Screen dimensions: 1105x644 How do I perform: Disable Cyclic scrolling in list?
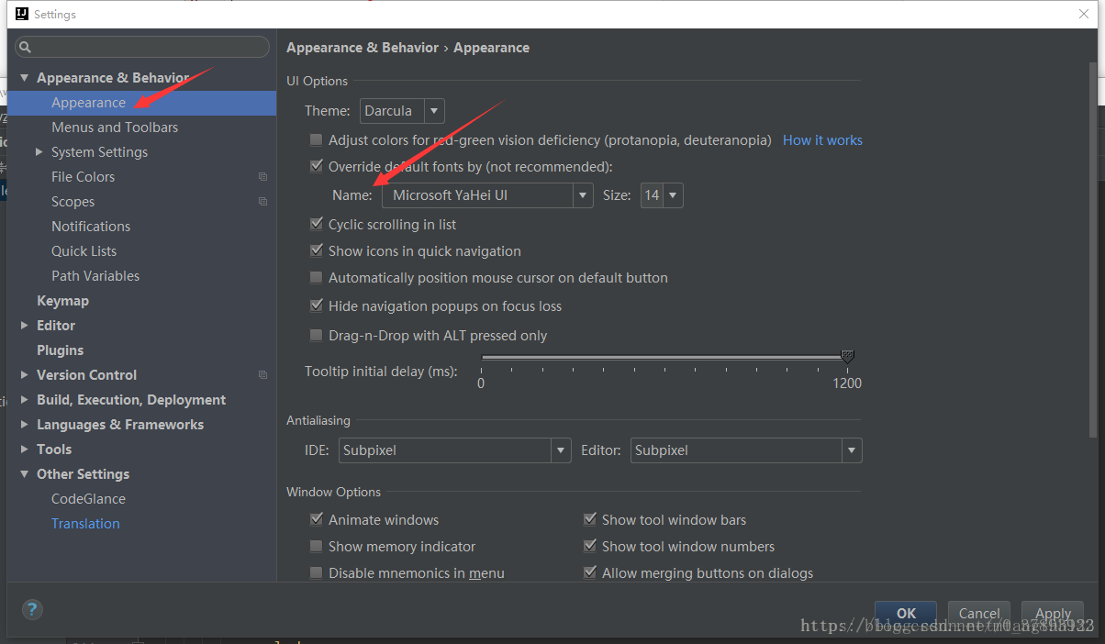point(316,225)
